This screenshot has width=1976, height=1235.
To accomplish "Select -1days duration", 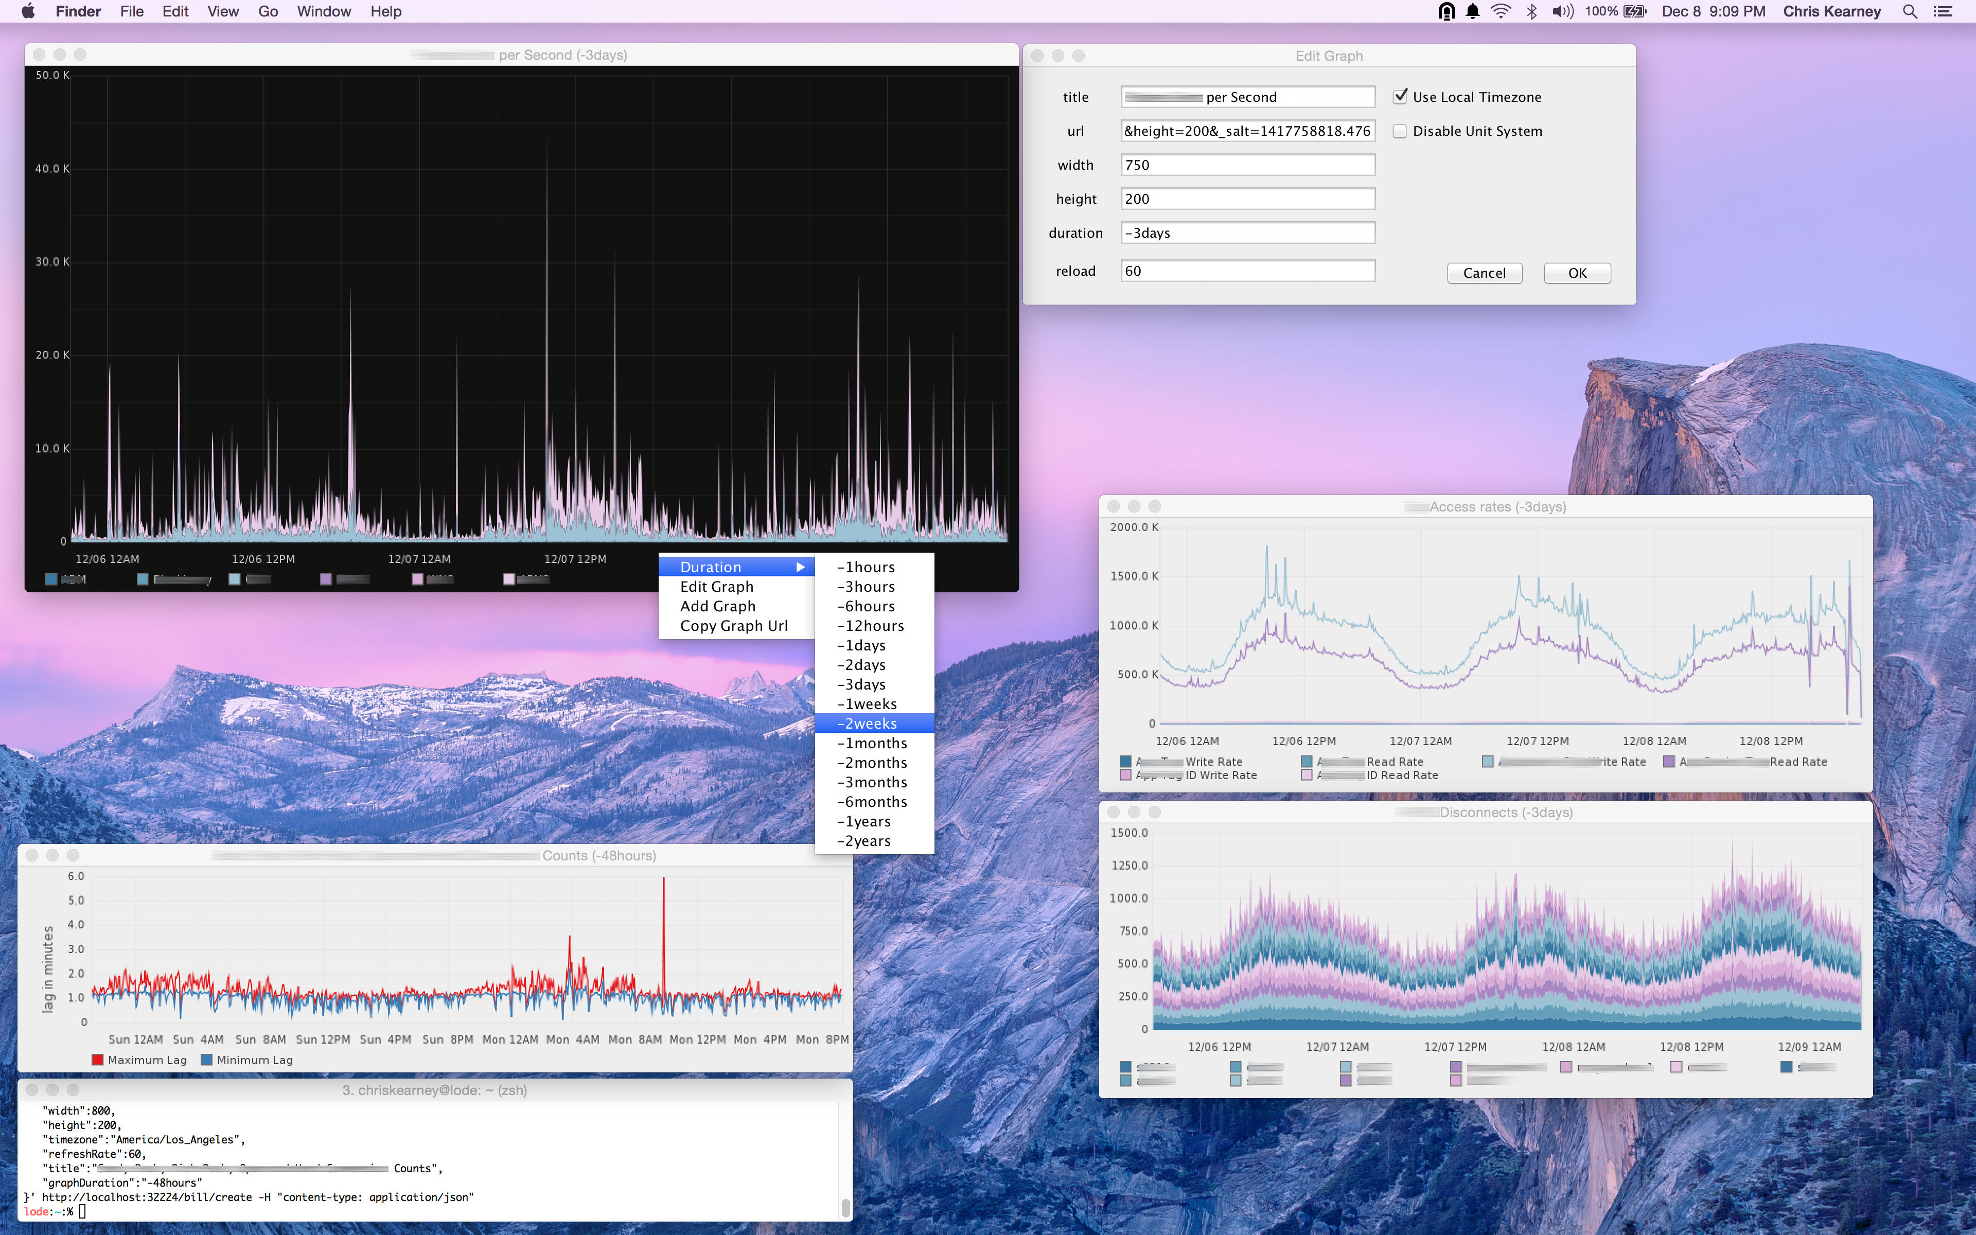I will point(874,645).
